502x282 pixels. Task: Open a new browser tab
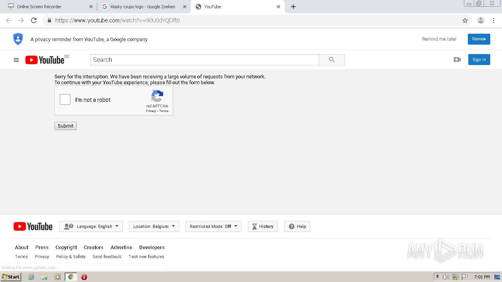point(293,7)
